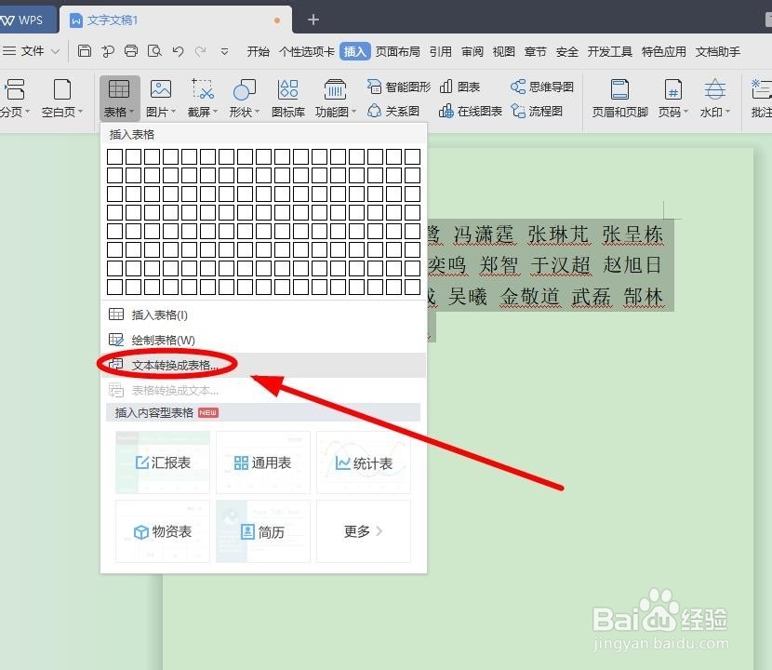Expand the 表格 dropdown arrow
Image resolution: width=772 pixels, height=670 pixels.
tap(131, 113)
